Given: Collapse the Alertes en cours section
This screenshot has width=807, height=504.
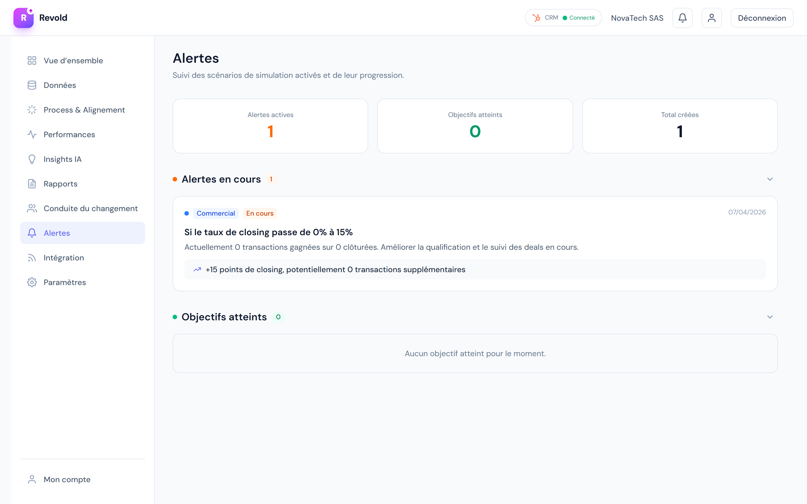Looking at the screenshot, I should [770, 179].
